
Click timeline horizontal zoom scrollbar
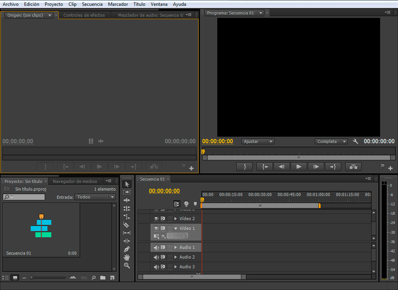pos(192,277)
